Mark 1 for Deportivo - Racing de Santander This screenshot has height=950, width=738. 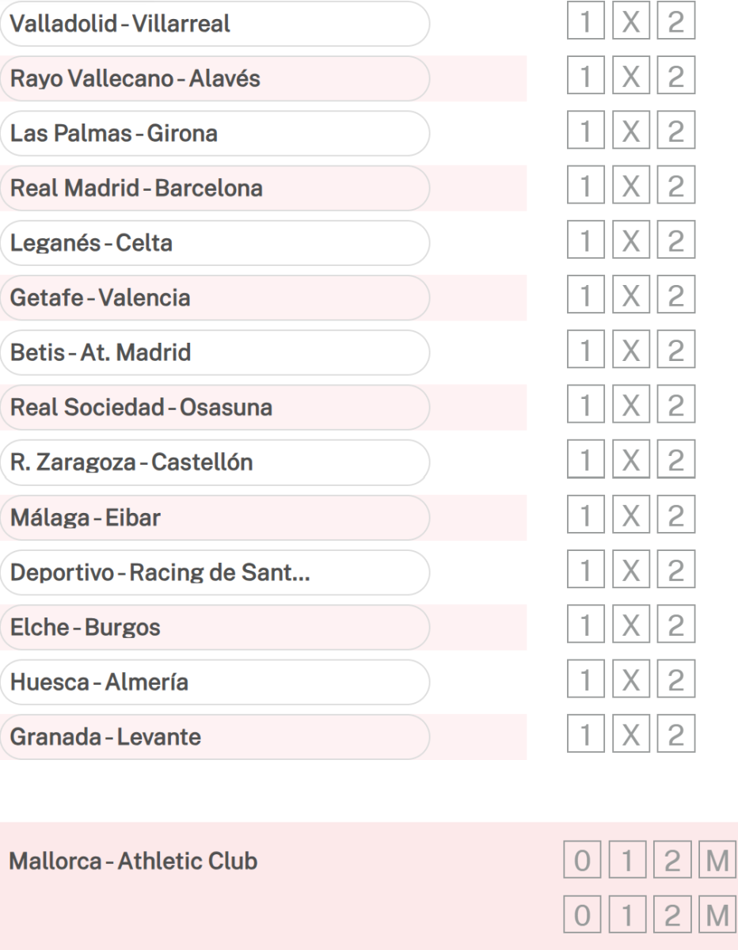[x=585, y=573]
